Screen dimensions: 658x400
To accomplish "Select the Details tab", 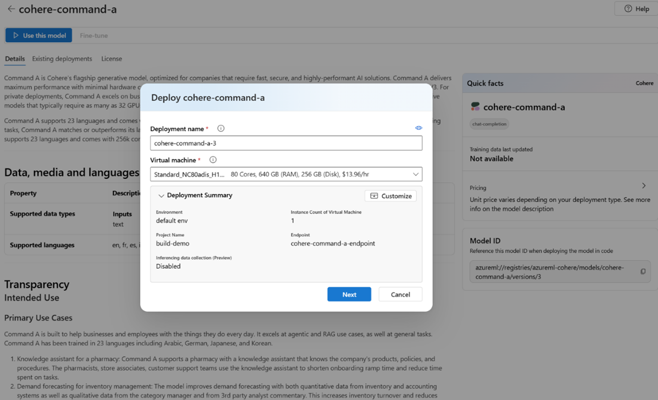I will click(15, 59).
